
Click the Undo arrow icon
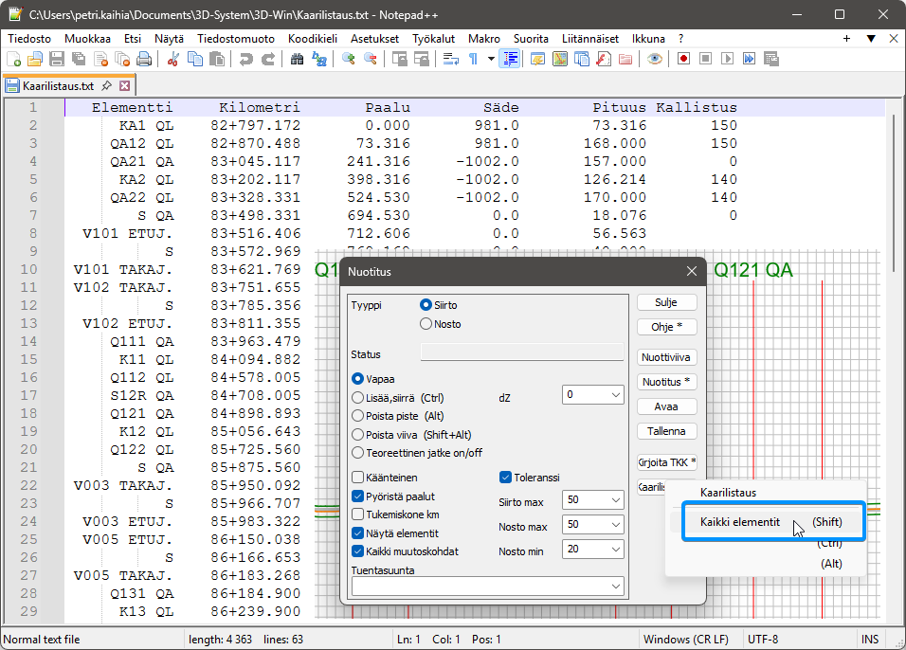point(246,59)
